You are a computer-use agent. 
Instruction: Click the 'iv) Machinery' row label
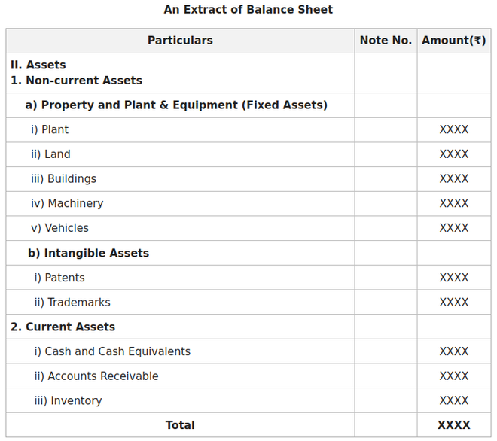pos(67,203)
